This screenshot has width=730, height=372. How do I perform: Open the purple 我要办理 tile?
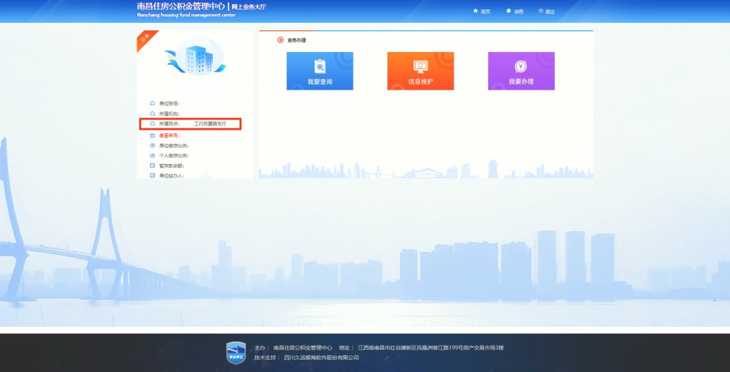click(521, 71)
